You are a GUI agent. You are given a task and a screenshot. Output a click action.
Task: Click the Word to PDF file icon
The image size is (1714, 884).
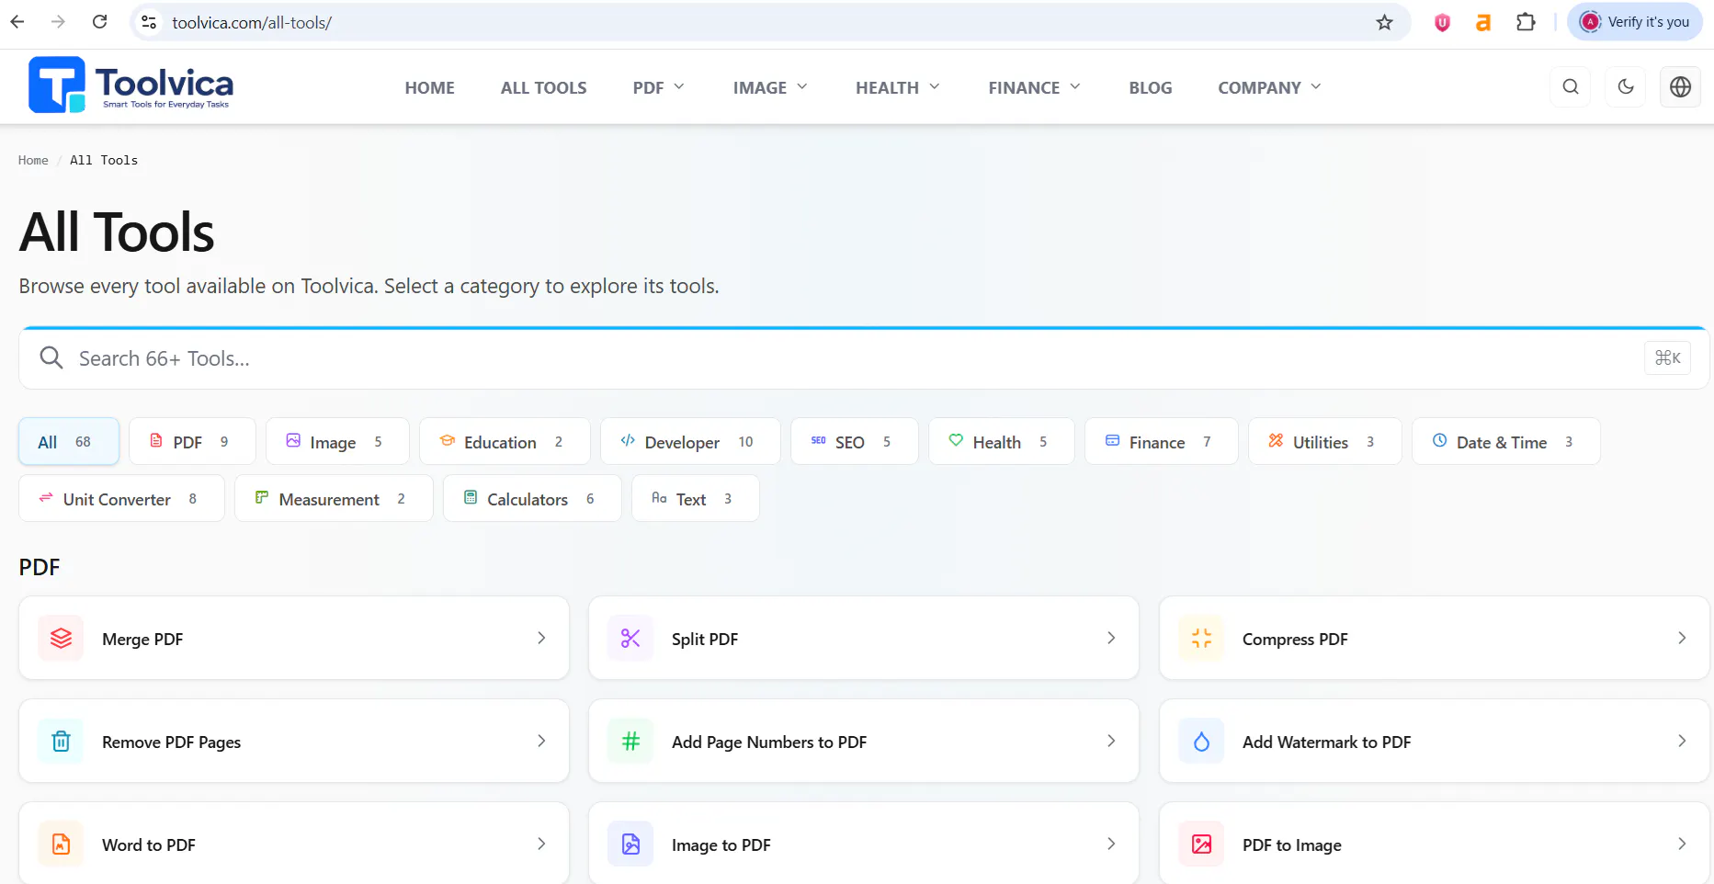point(61,844)
